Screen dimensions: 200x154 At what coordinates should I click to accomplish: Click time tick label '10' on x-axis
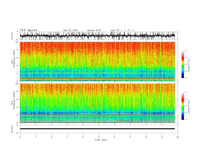(178, 137)
